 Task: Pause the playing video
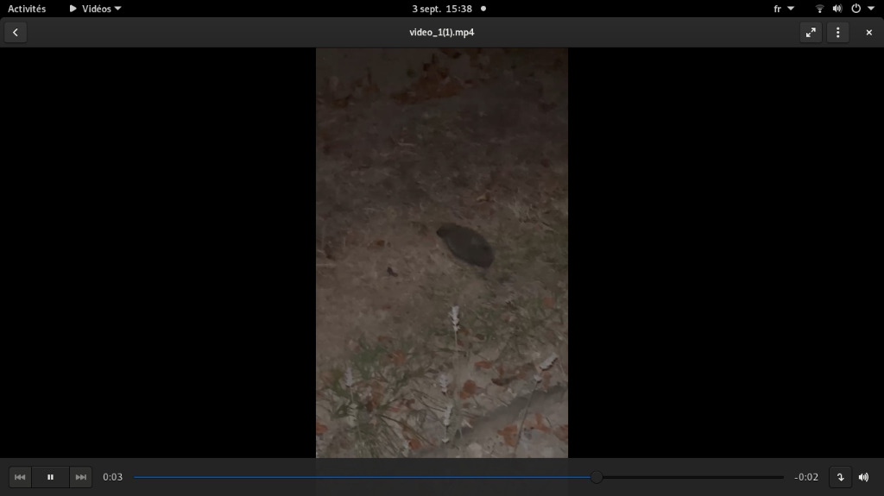50,477
